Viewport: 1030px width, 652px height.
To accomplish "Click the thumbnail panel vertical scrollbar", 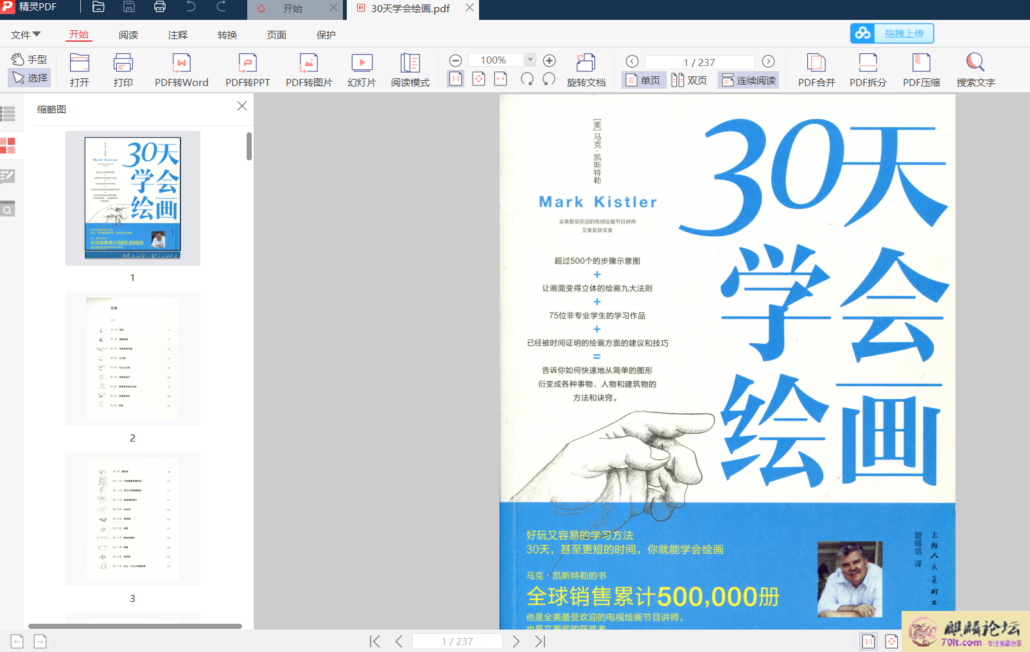I will (249, 146).
